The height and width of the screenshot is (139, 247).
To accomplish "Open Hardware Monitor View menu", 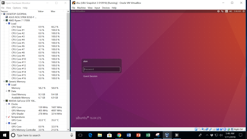I will coord(9,8).
